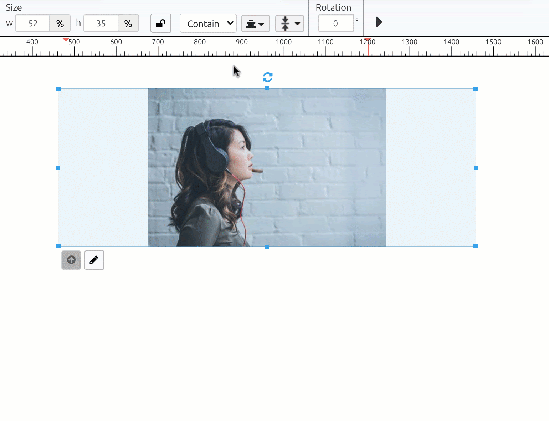The height and width of the screenshot is (421, 549).
Task: Click the photo of woman with headphones
Action: (267, 167)
